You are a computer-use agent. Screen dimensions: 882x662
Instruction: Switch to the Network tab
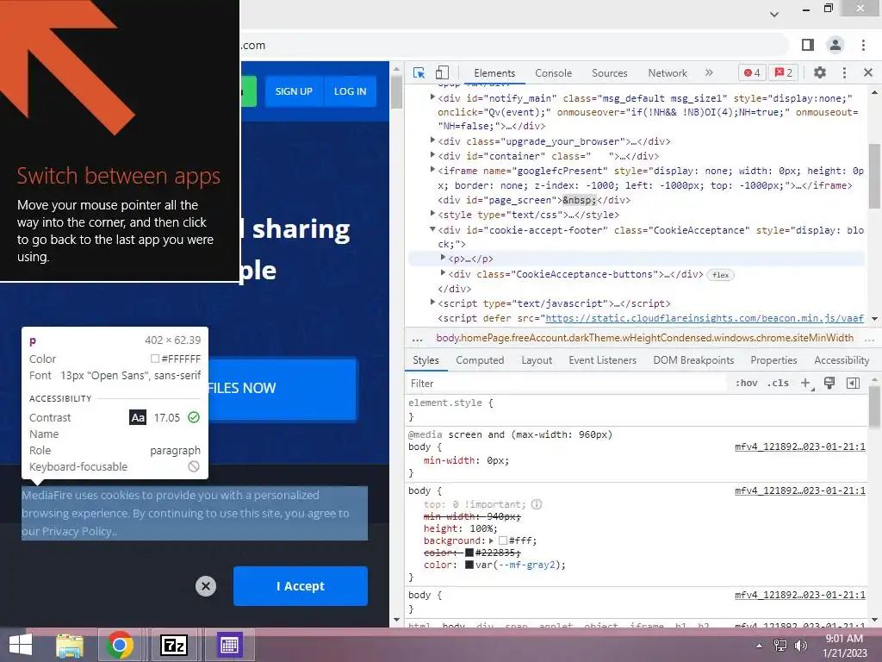click(668, 73)
